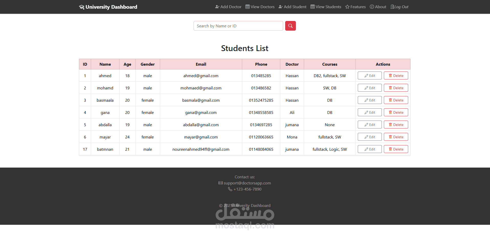This screenshot has width=490, height=235.
Task: Click the ID cell 17
Action: [85, 149]
